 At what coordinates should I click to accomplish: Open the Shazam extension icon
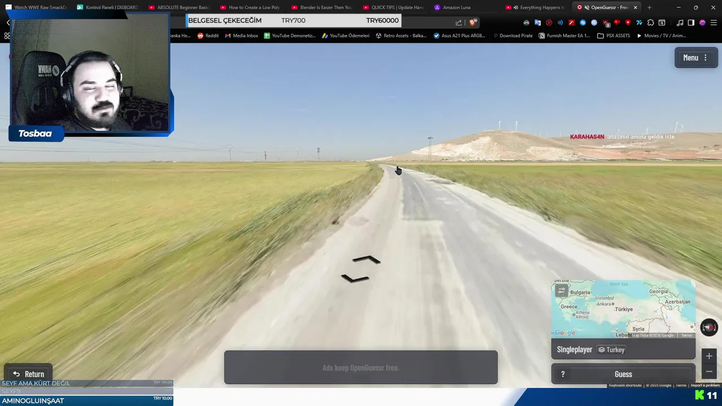tap(583, 23)
